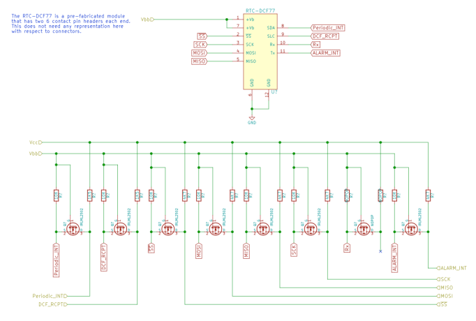476x321 pixels.
Task: Select the NOPOP MOSFET transistor symbol
Action: (364, 229)
